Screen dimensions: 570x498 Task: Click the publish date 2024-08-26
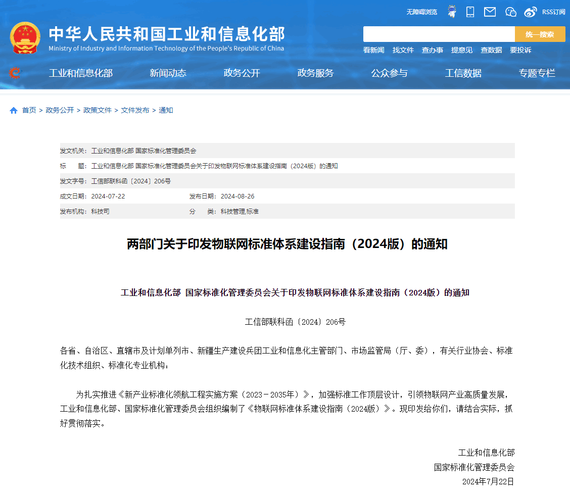(x=238, y=196)
